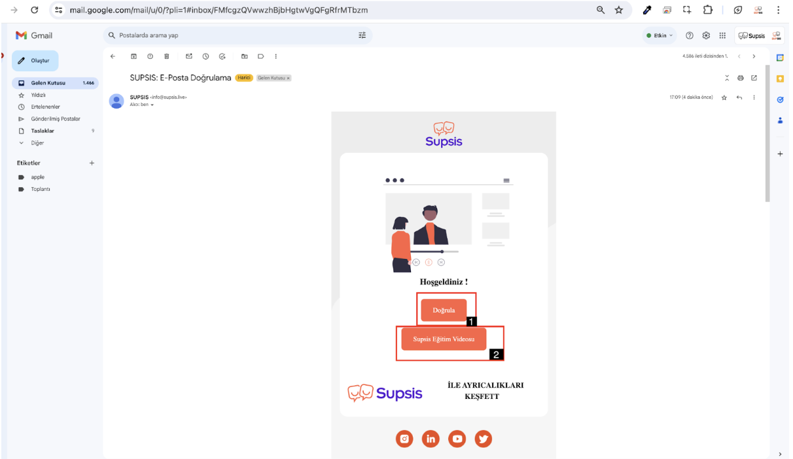Screen dimensions: 793x459
Task: Go to the previous conversation arrow
Action: pyautogui.click(x=739, y=56)
